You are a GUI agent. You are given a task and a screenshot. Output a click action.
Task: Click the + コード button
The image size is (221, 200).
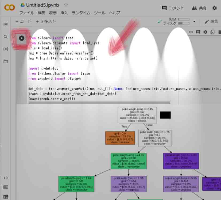point(24,21)
